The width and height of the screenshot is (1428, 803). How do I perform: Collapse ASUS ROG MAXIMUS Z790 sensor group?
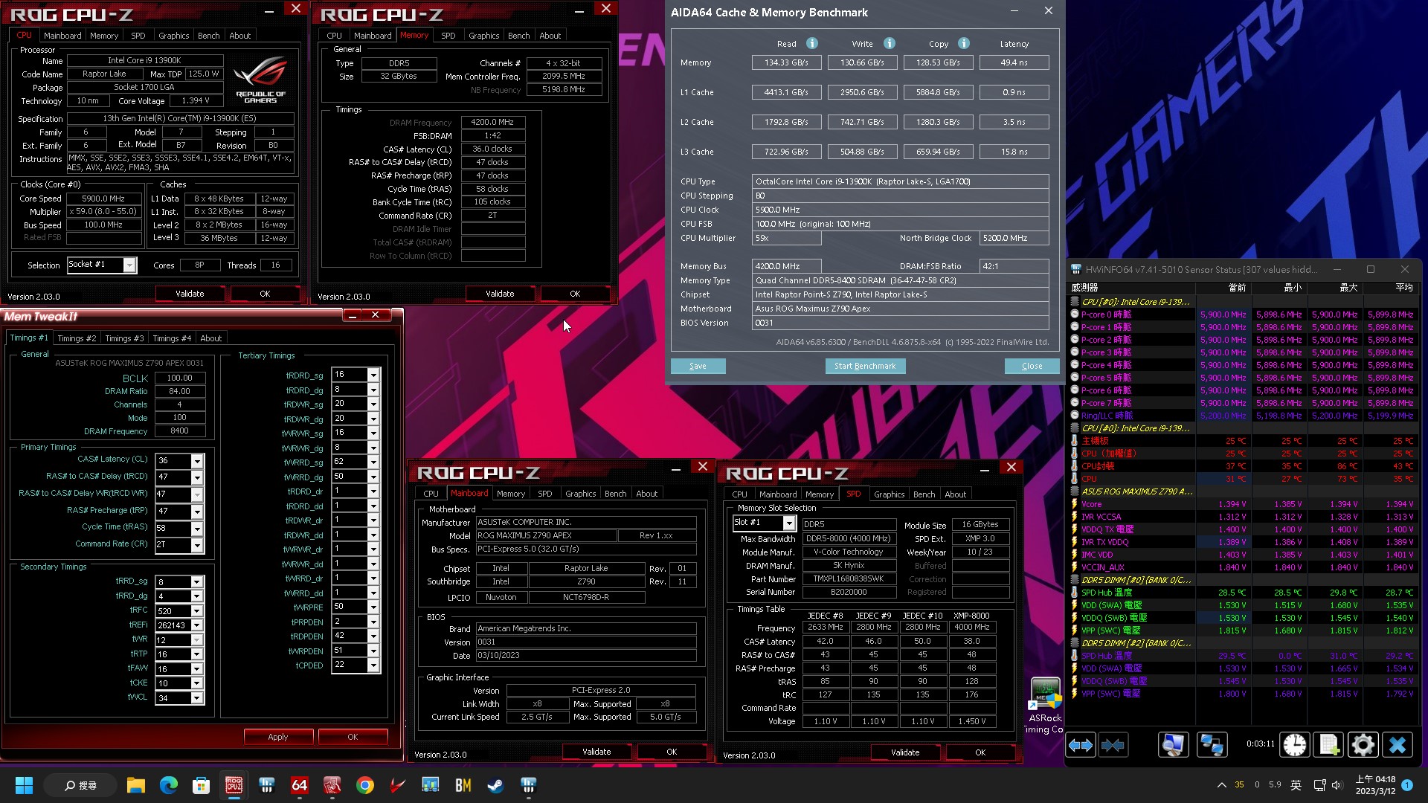(x=1074, y=491)
